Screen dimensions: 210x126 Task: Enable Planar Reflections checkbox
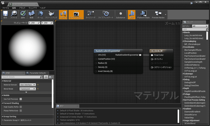21,111
